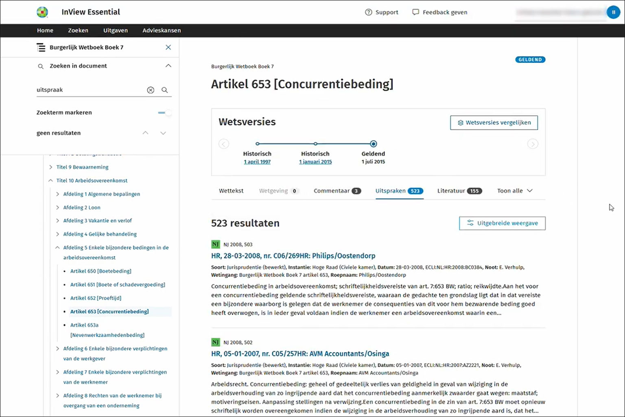Open Artikel 651 [Boete of schadevergoeding]

(118, 284)
